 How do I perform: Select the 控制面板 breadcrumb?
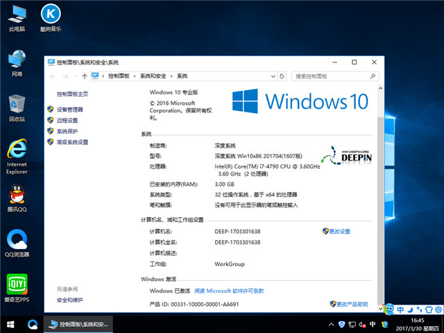coord(119,76)
